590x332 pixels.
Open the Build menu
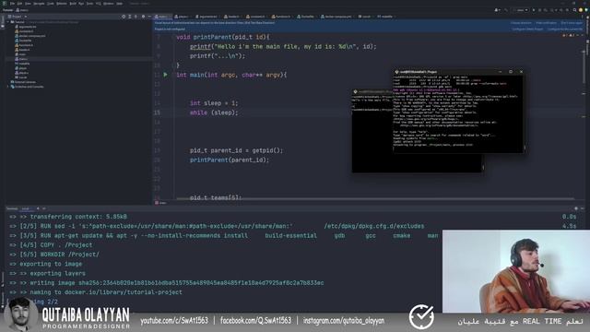[x=73, y=4]
